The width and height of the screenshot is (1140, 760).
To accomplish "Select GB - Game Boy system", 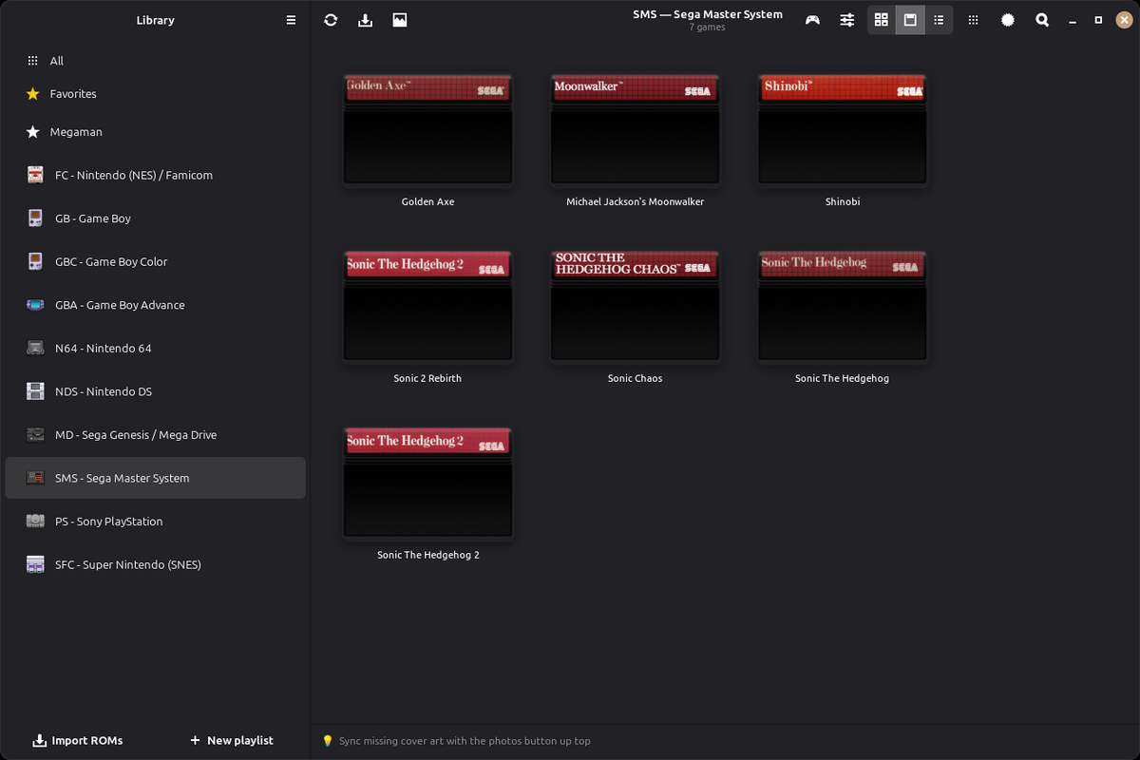I will [155, 218].
